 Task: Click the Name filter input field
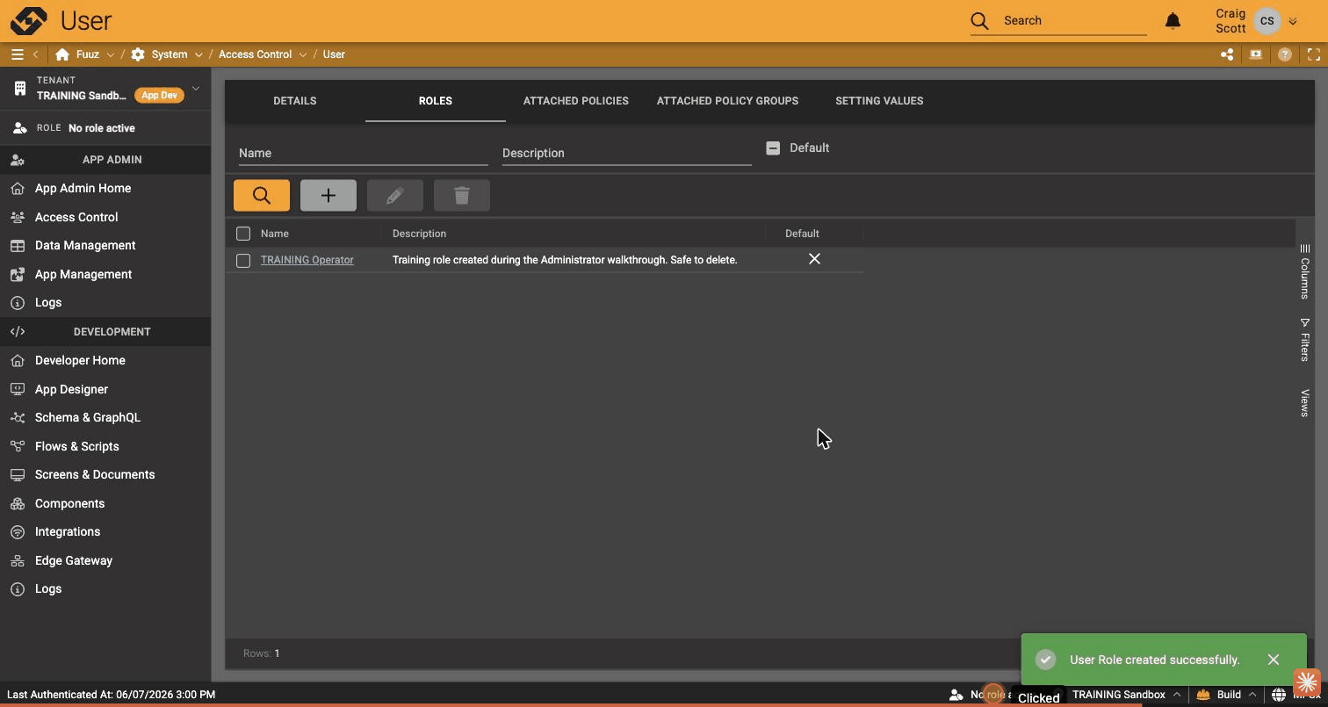(x=364, y=153)
